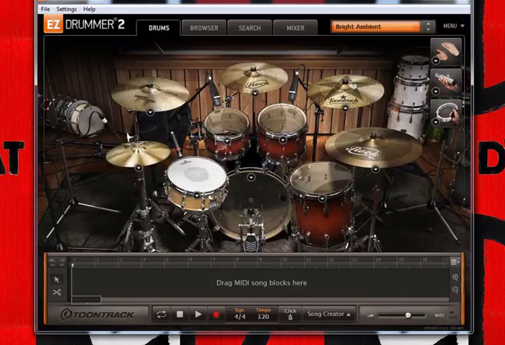The width and height of the screenshot is (505, 345).
Task: Select the scissors split tool
Action: click(x=57, y=292)
